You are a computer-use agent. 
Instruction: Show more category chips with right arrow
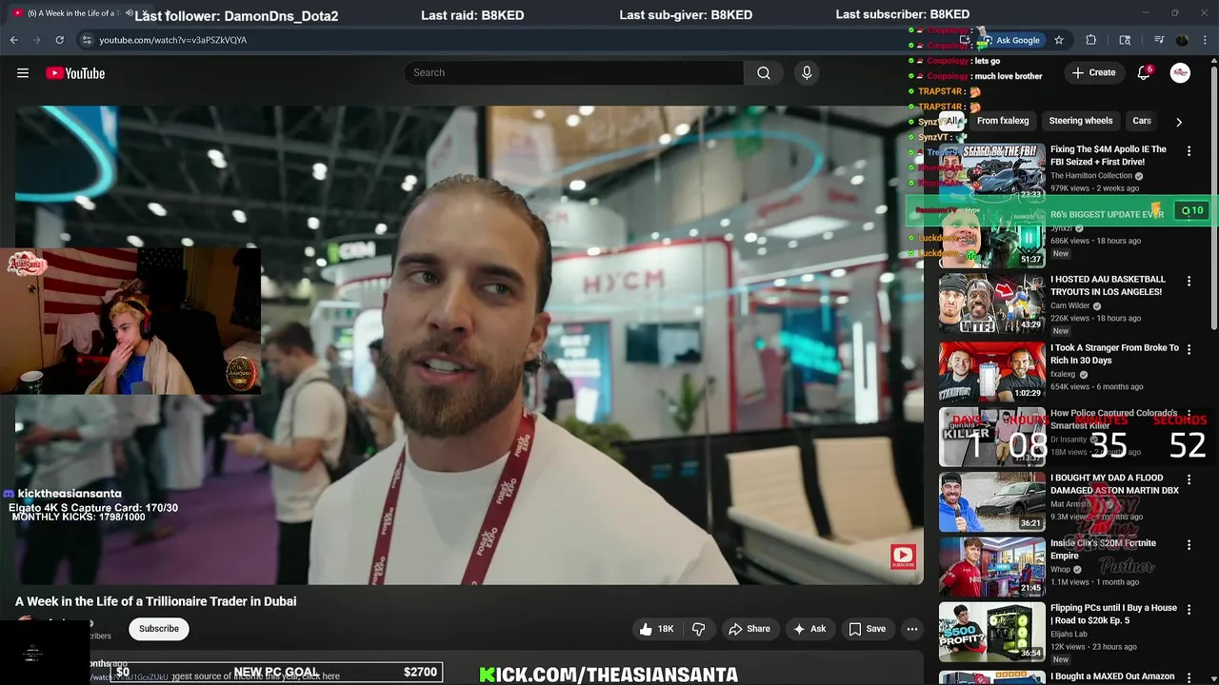coord(1179,122)
